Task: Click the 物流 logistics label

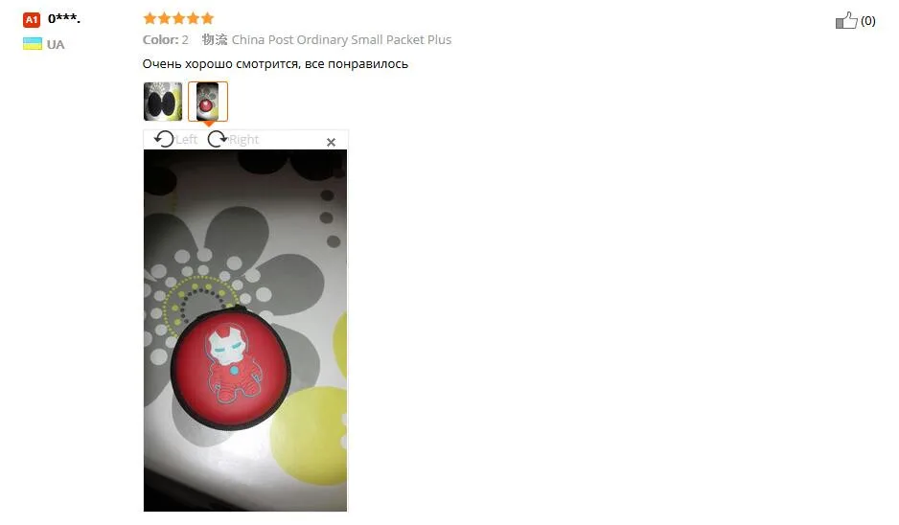Action: (x=215, y=39)
